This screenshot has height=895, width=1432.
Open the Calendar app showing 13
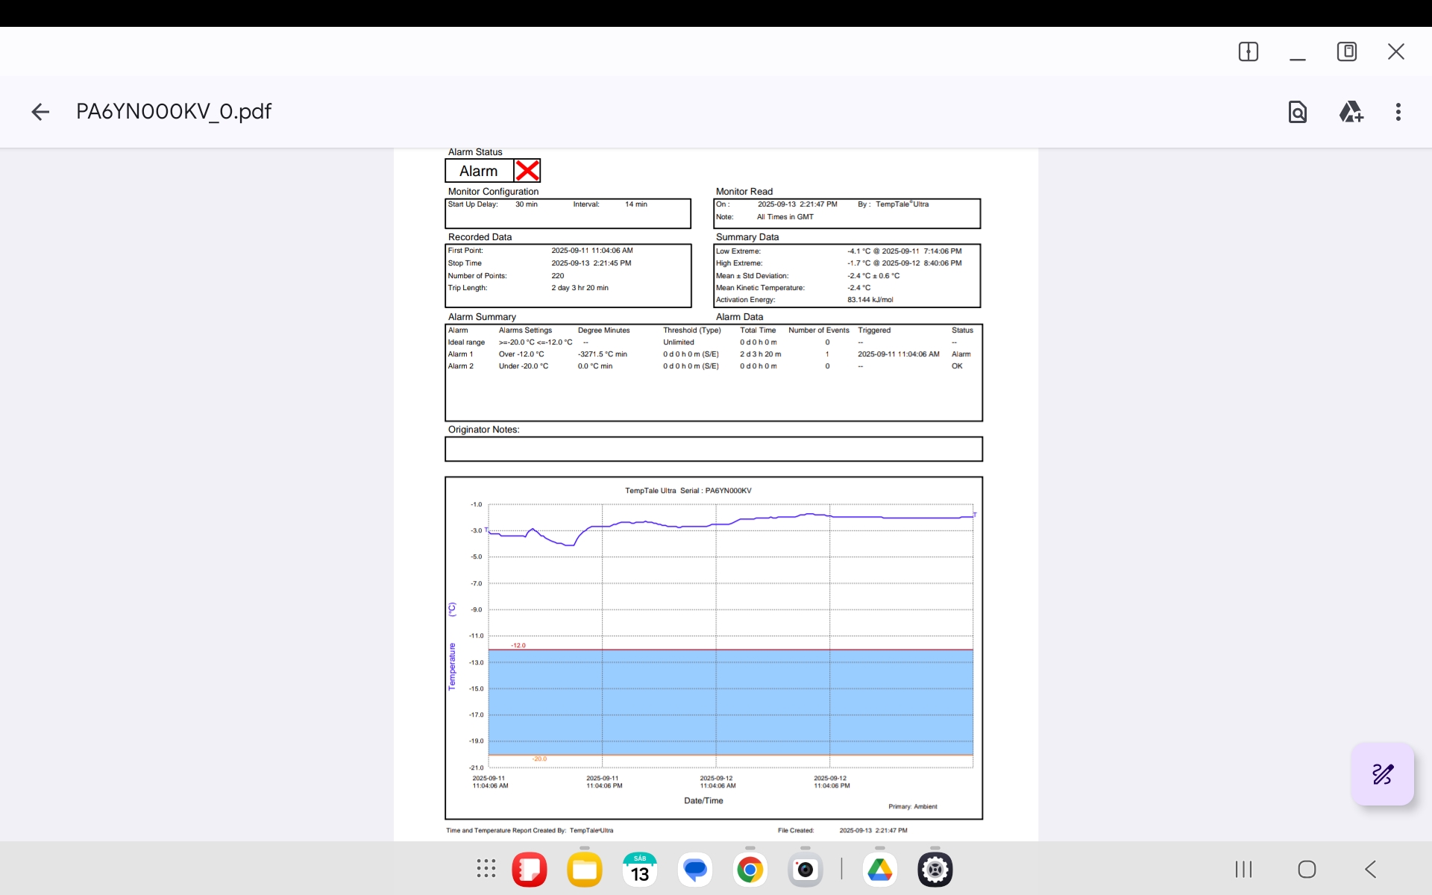[x=640, y=870]
